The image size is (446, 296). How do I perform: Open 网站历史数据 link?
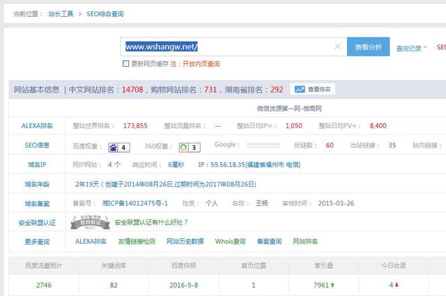pos(185,242)
